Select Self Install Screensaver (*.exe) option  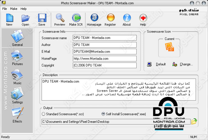pyautogui.click(x=103, y=114)
